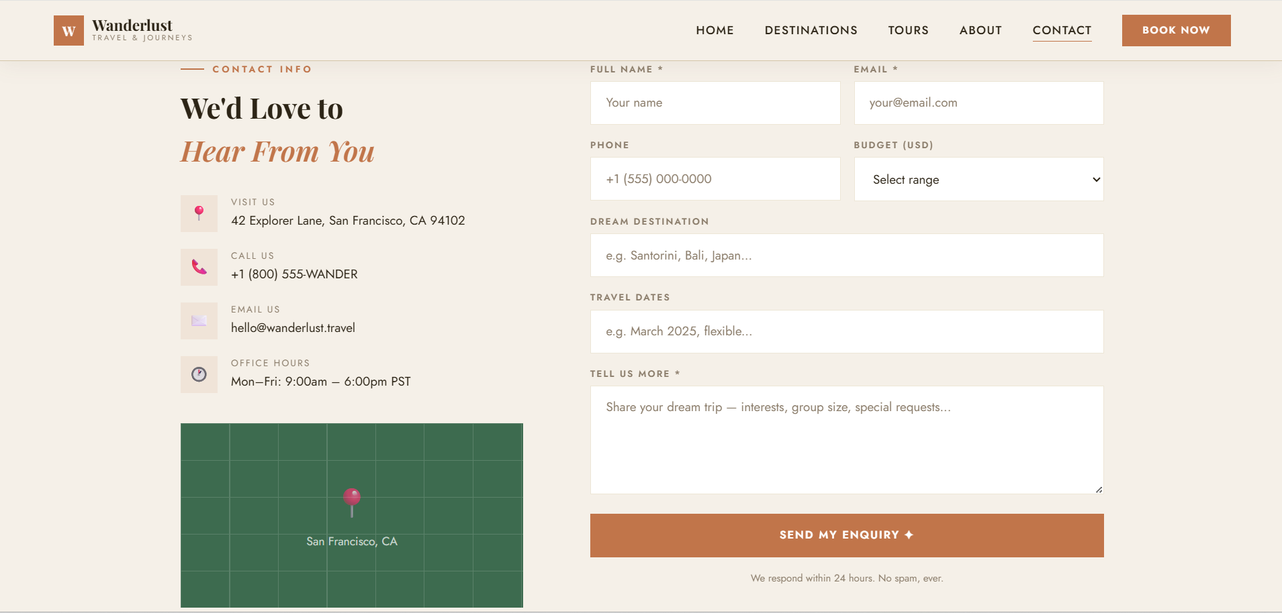
Task: Open the Destinations nav link
Action: [811, 30]
